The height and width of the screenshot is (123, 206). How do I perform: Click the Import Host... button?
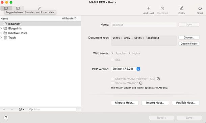(155, 103)
